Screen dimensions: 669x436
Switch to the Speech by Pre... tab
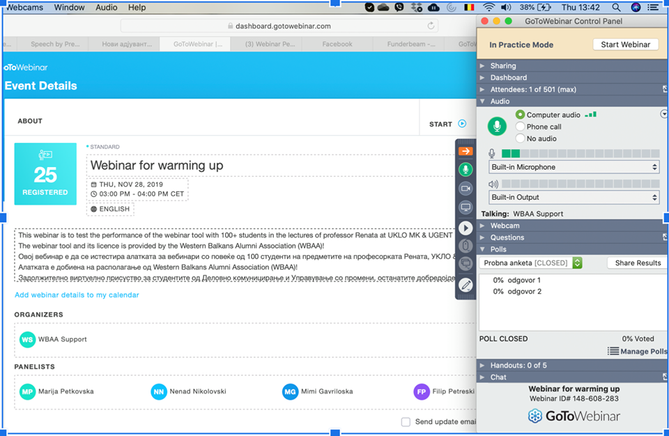[x=54, y=44]
